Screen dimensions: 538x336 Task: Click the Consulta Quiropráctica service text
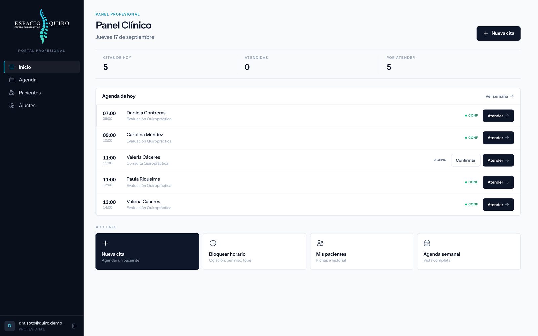click(x=147, y=163)
